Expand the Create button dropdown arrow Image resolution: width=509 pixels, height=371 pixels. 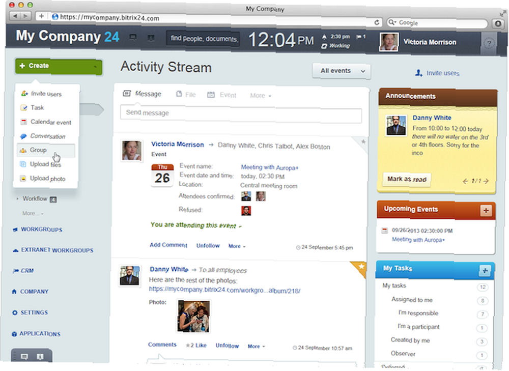click(x=95, y=67)
